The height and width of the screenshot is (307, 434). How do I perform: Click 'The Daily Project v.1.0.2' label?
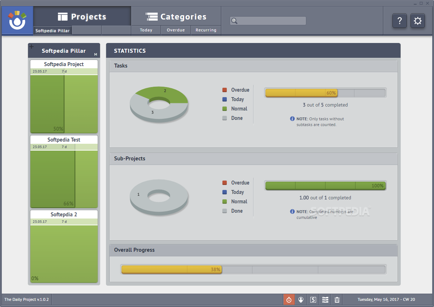pyautogui.click(x=26, y=299)
